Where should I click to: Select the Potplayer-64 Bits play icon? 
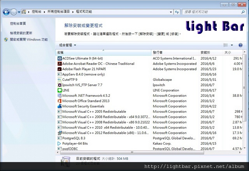[x=59, y=143]
